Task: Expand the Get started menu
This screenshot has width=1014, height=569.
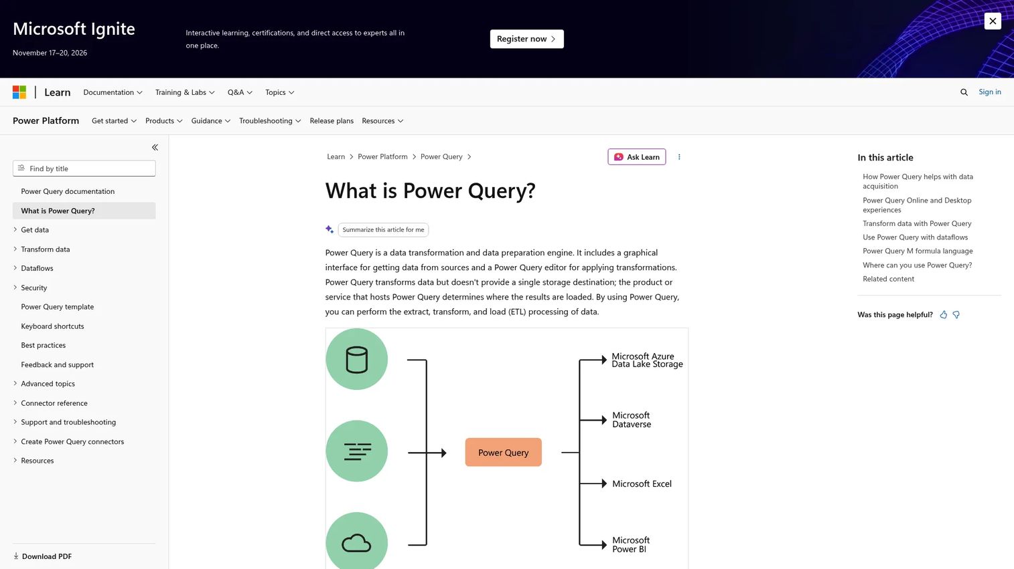Action: coord(114,121)
